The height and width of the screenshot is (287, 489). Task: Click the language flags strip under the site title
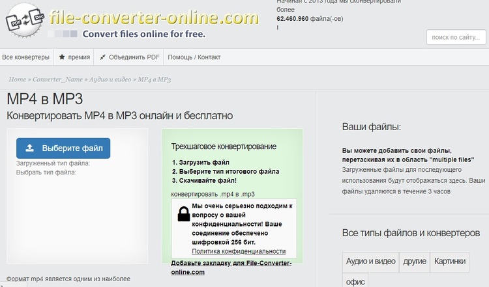(63, 34)
